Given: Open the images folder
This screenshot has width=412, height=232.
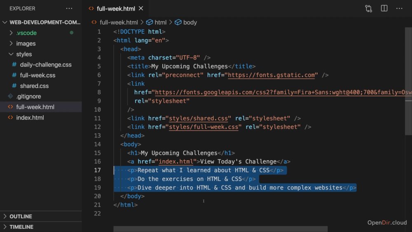Looking at the screenshot, I should click(x=26, y=43).
